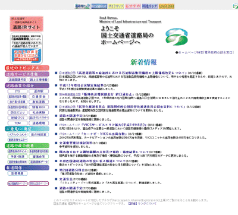238x215 pixels.
Task: Click the あなたの声をお聞かせください banner
Action: (x=27, y=56)
